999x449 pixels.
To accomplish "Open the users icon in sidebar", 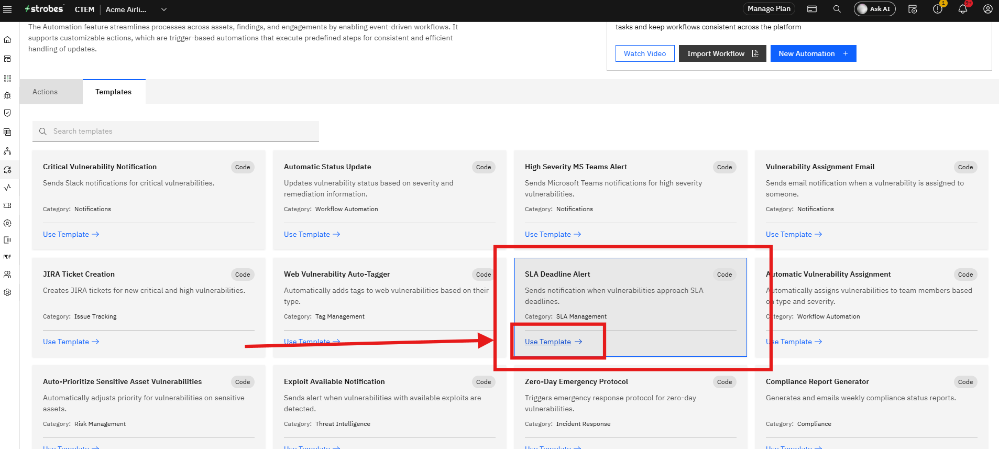I will tap(7, 275).
